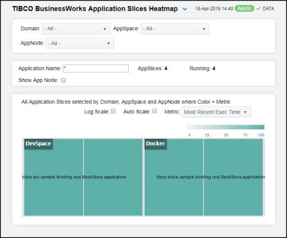This screenshot has height=238, width=287.
Task: Click the DevSpace group label
Action: click(39, 144)
